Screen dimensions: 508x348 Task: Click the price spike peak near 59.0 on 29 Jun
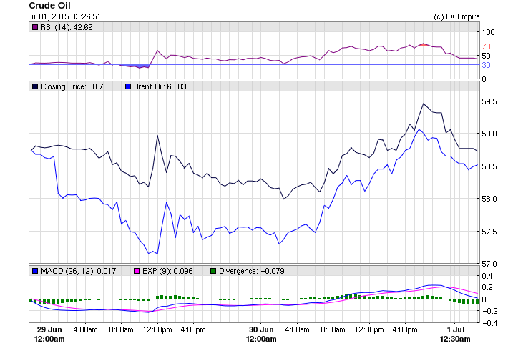click(x=157, y=136)
